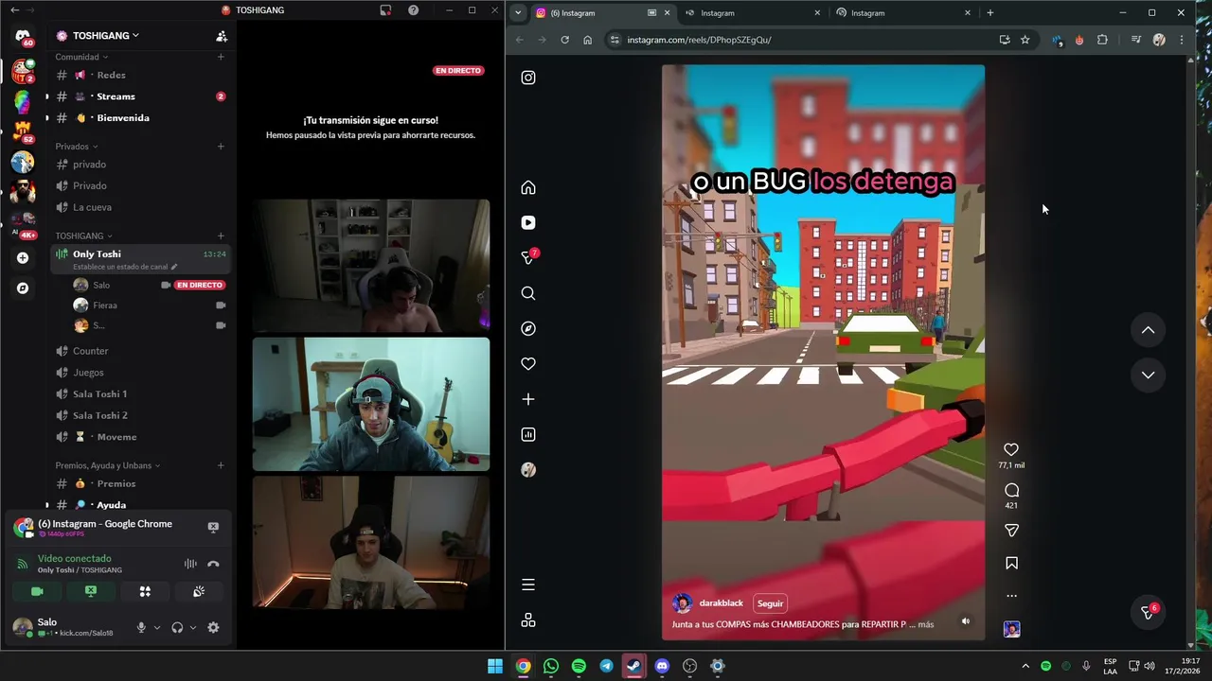Open Chrome three-dot menu

pos(1181,40)
